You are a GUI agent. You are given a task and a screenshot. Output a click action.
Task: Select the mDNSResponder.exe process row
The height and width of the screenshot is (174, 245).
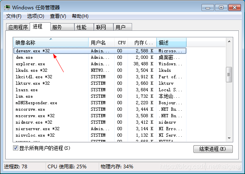pyautogui.click(x=100, y=103)
